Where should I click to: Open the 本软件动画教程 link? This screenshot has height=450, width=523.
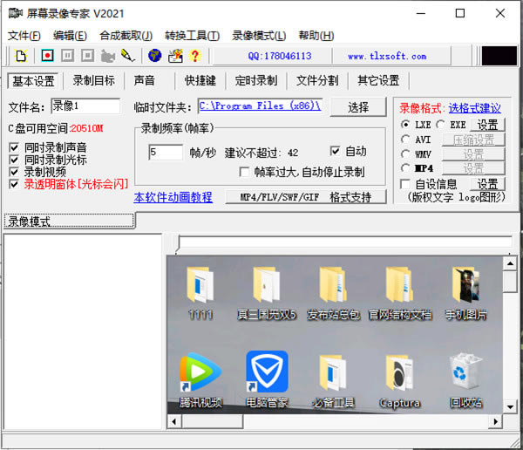tap(173, 197)
